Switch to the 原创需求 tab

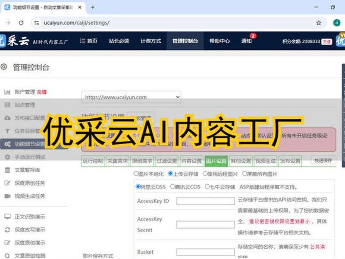tap(142, 161)
